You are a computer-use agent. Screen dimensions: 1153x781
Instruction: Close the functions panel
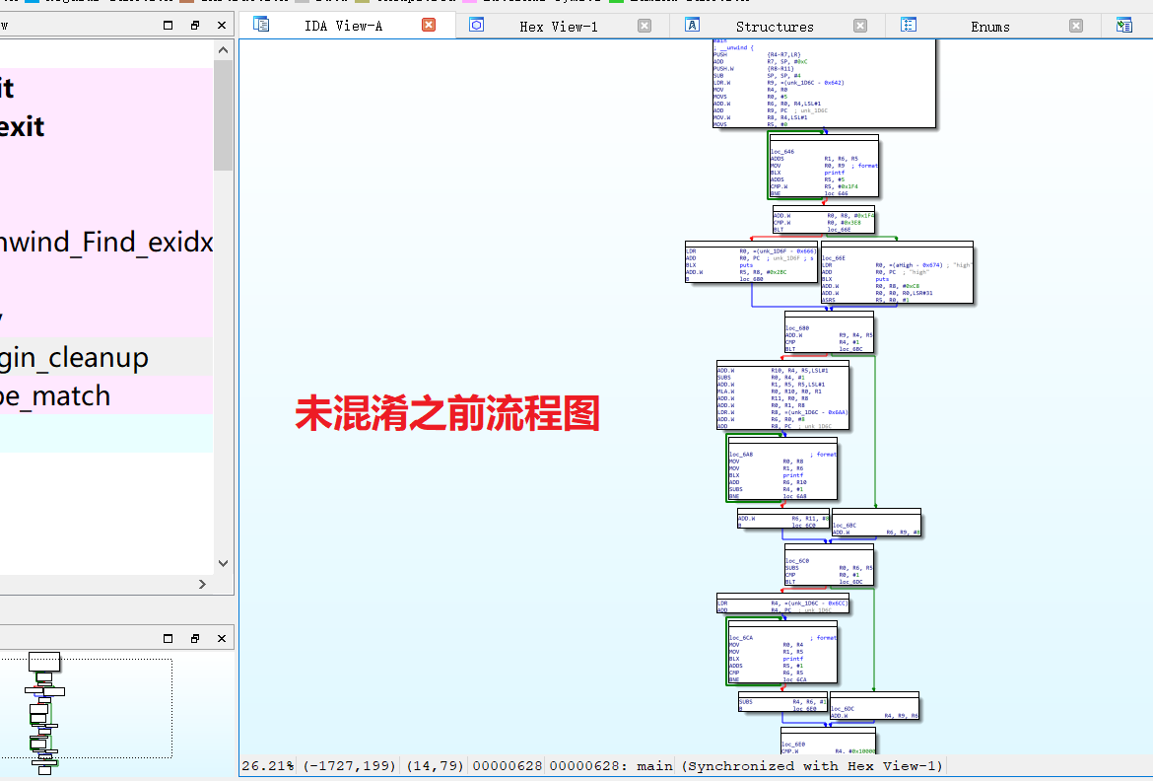click(222, 25)
